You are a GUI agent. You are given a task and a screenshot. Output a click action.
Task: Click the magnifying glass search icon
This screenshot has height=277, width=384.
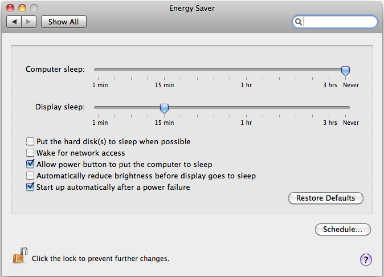point(298,22)
